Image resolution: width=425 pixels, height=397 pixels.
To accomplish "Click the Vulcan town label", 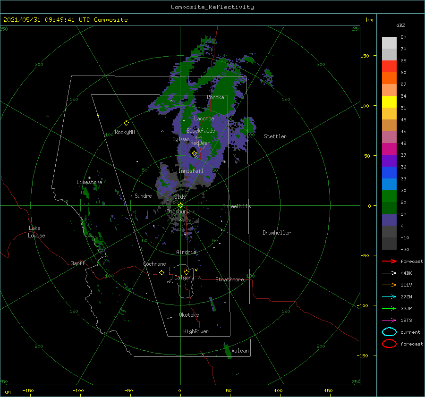I will click(x=240, y=351).
